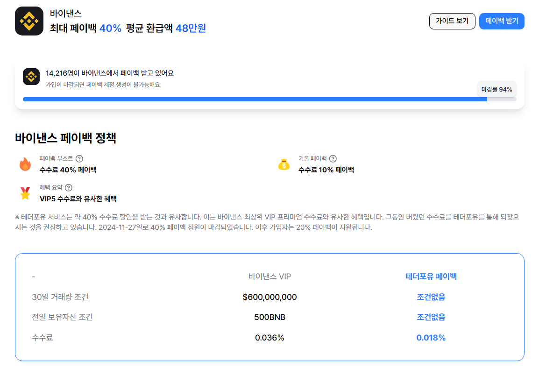Click the 가입이 마감되면 subtext notice
The height and width of the screenshot is (376, 546).
(103, 85)
